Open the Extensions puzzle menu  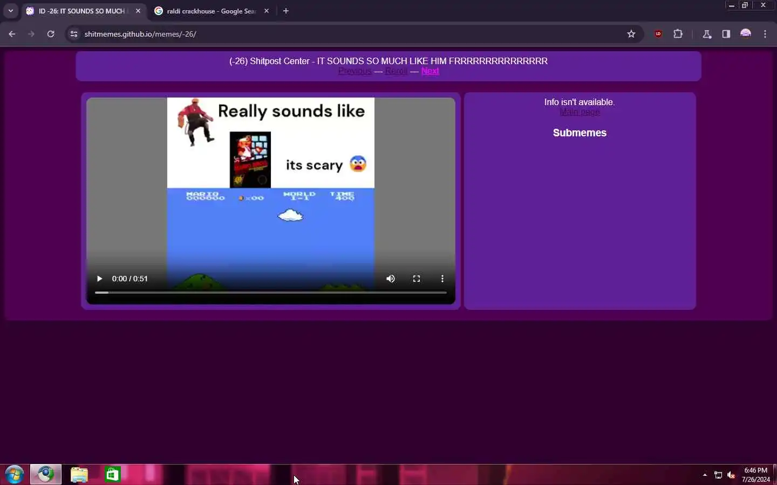(x=678, y=34)
